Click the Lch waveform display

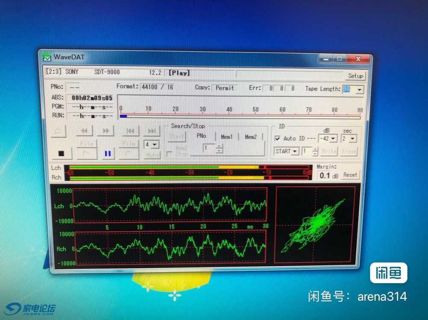(x=170, y=205)
